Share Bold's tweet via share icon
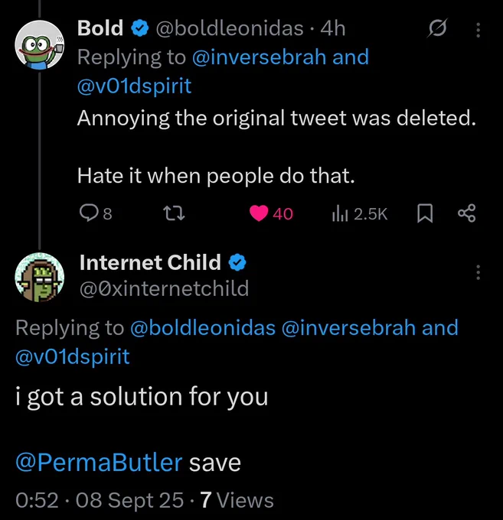 [x=466, y=213]
